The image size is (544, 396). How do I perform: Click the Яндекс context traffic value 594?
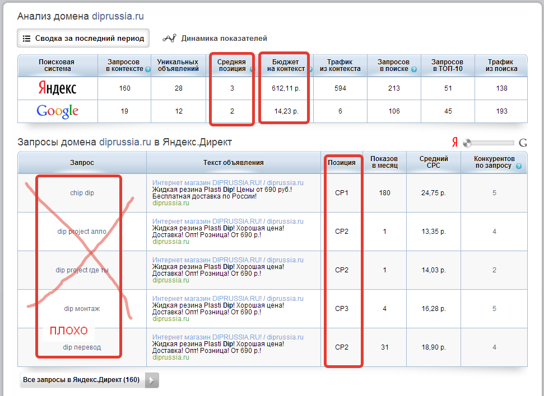pyautogui.click(x=340, y=88)
